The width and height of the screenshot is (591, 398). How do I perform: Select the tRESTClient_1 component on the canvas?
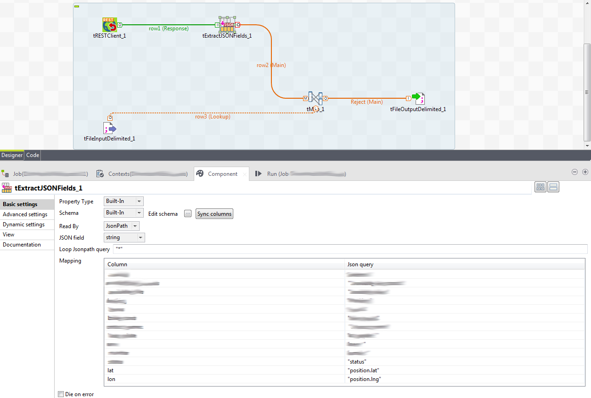[x=109, y=25]
